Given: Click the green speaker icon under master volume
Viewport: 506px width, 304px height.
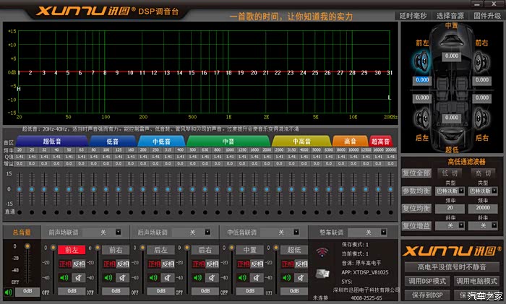Looking at the screenshot, I should click(x=9, y=292).
